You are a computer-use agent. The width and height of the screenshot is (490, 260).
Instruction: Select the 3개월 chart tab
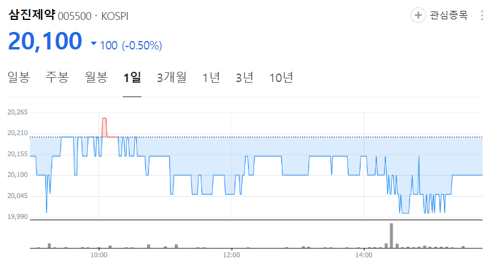(172, 77)
